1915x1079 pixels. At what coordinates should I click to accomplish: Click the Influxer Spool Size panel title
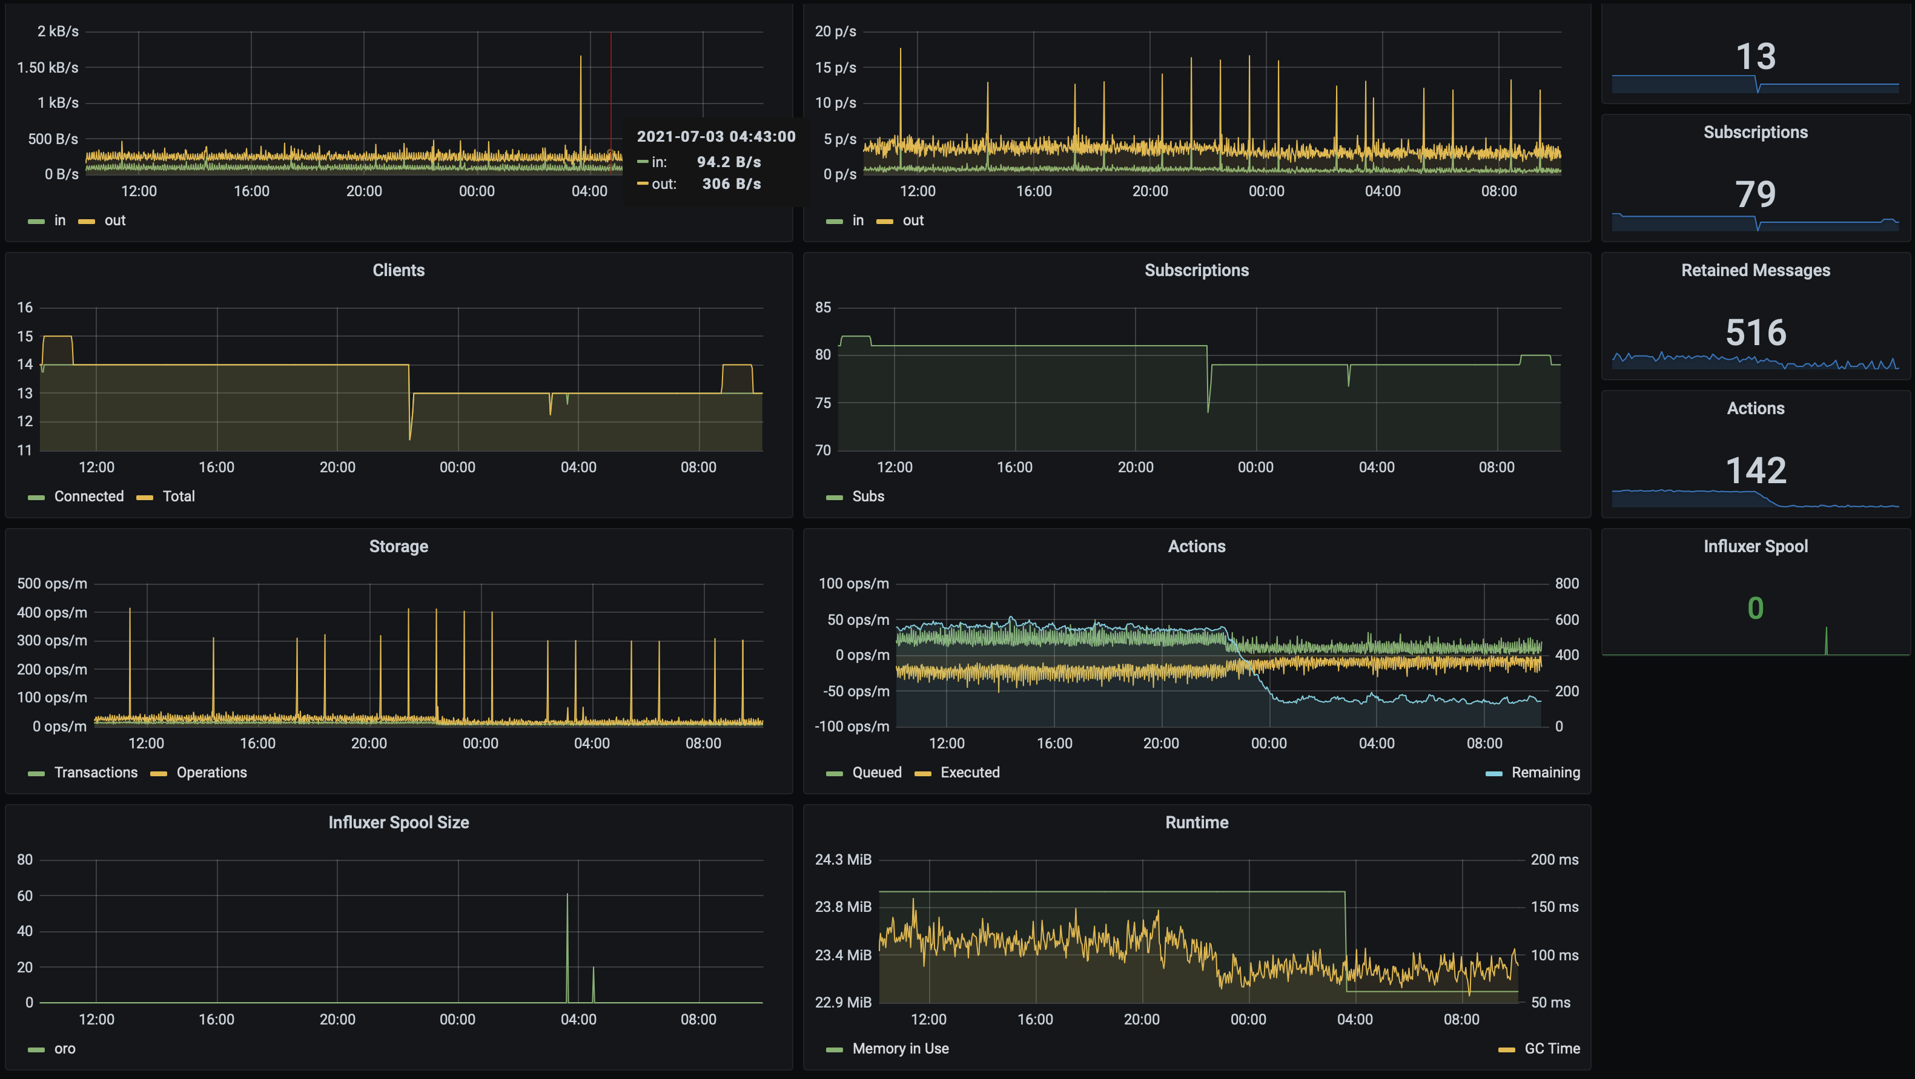click(x=399, y=823)
